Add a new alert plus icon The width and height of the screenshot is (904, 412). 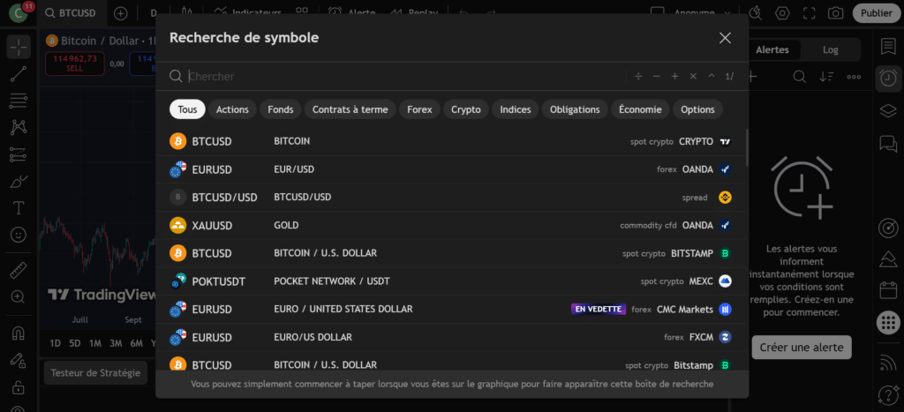click(x=751, y=77)
